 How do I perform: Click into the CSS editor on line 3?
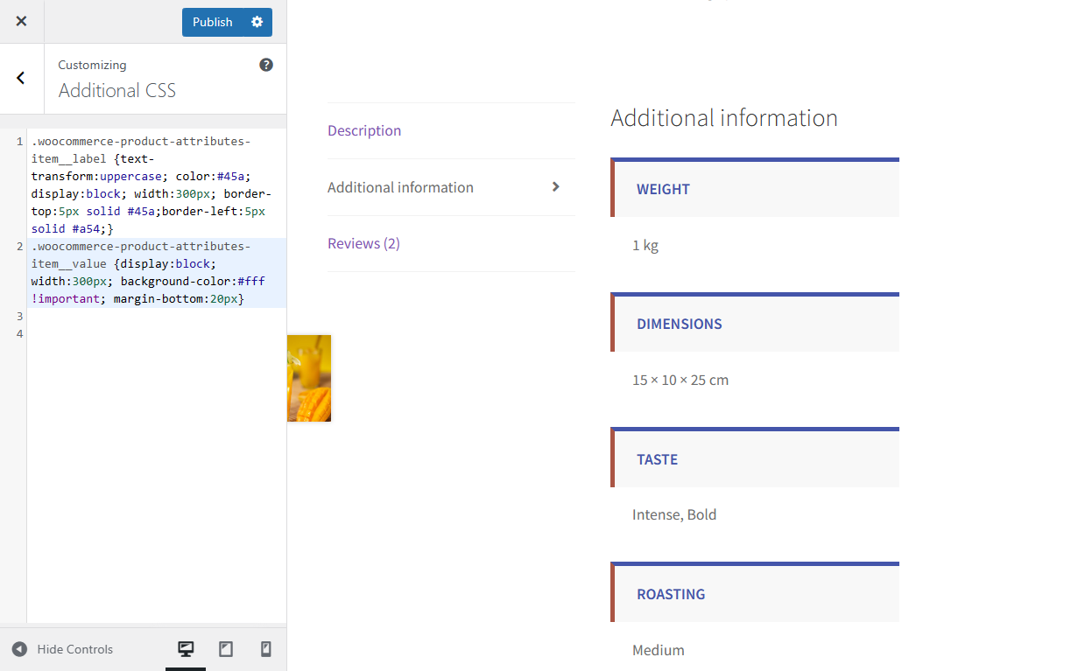(157, 317)
